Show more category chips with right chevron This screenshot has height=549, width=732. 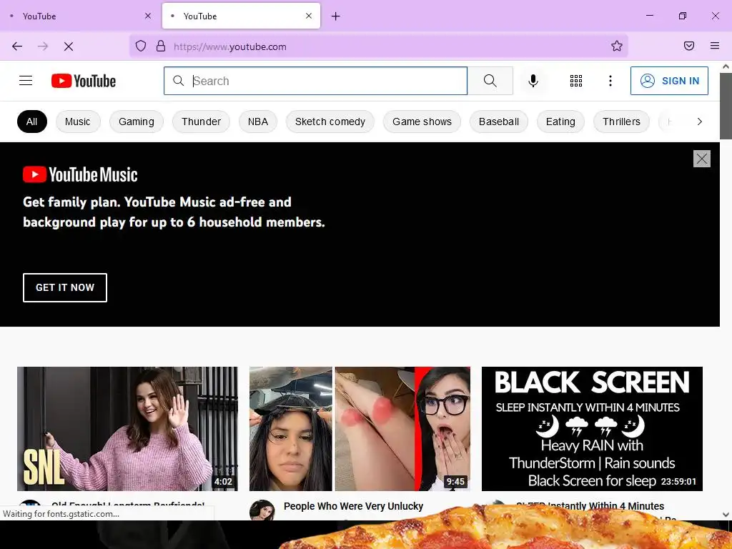(x=699, y=122)
